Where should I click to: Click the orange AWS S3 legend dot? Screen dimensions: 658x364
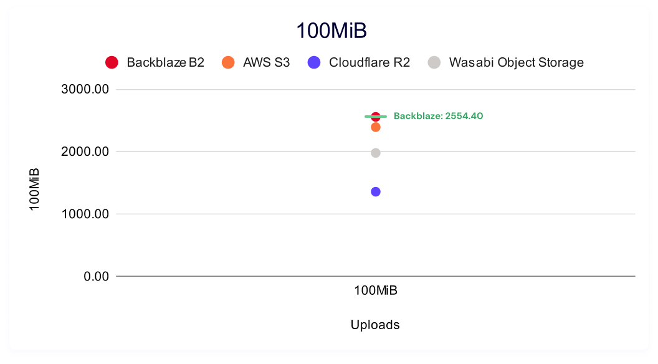(228, 62)
